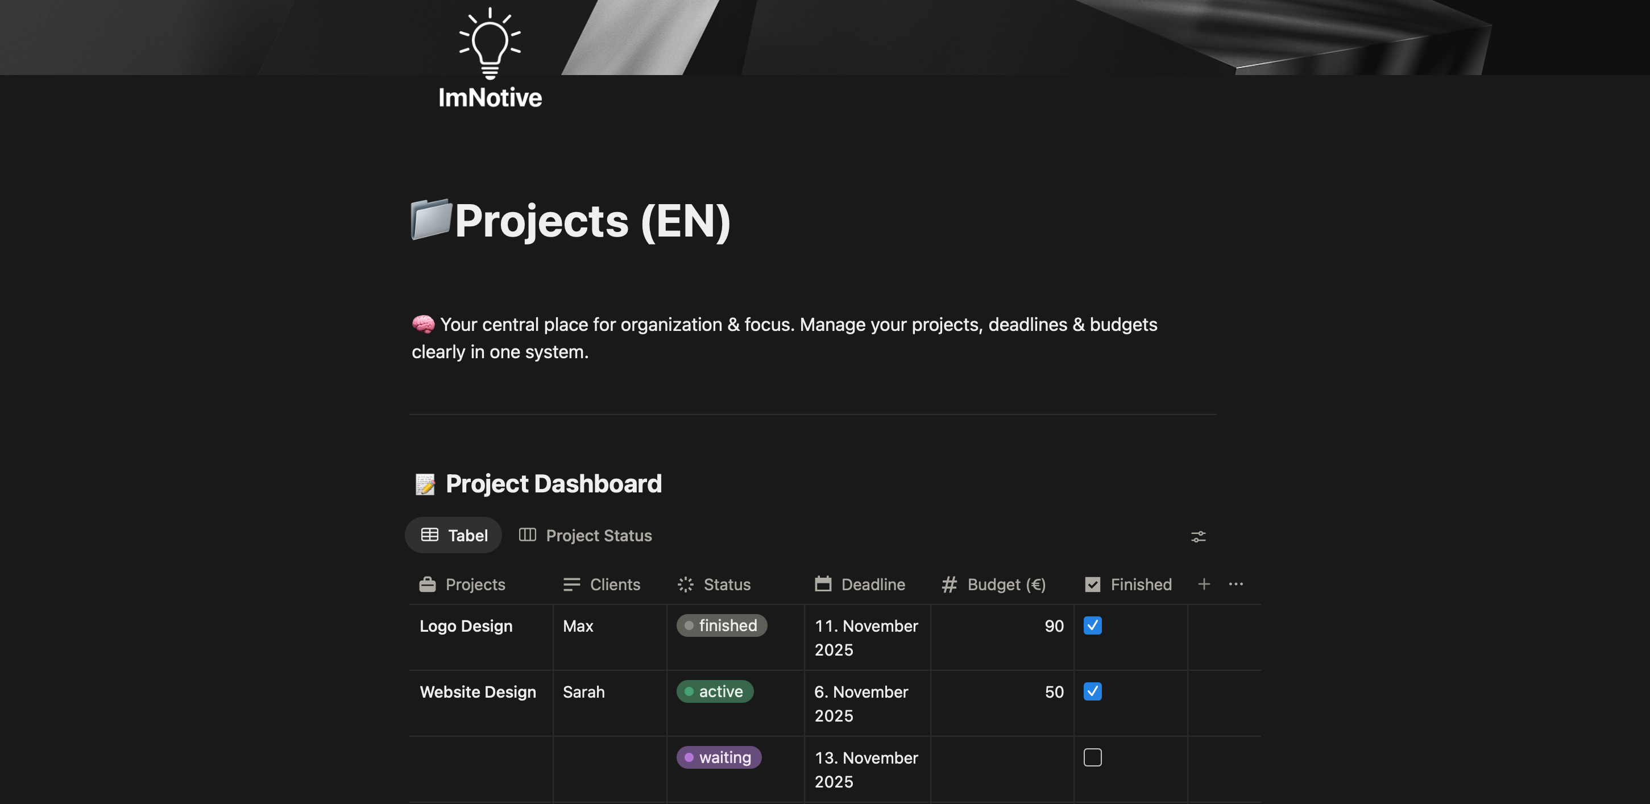Open the finished status tag on Logo Design
This screenshot has height=804, width=1650.
pos(721,625)
